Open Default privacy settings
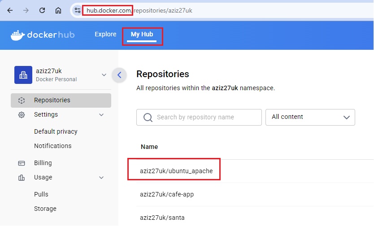374x240 pixels. point(56,132)
